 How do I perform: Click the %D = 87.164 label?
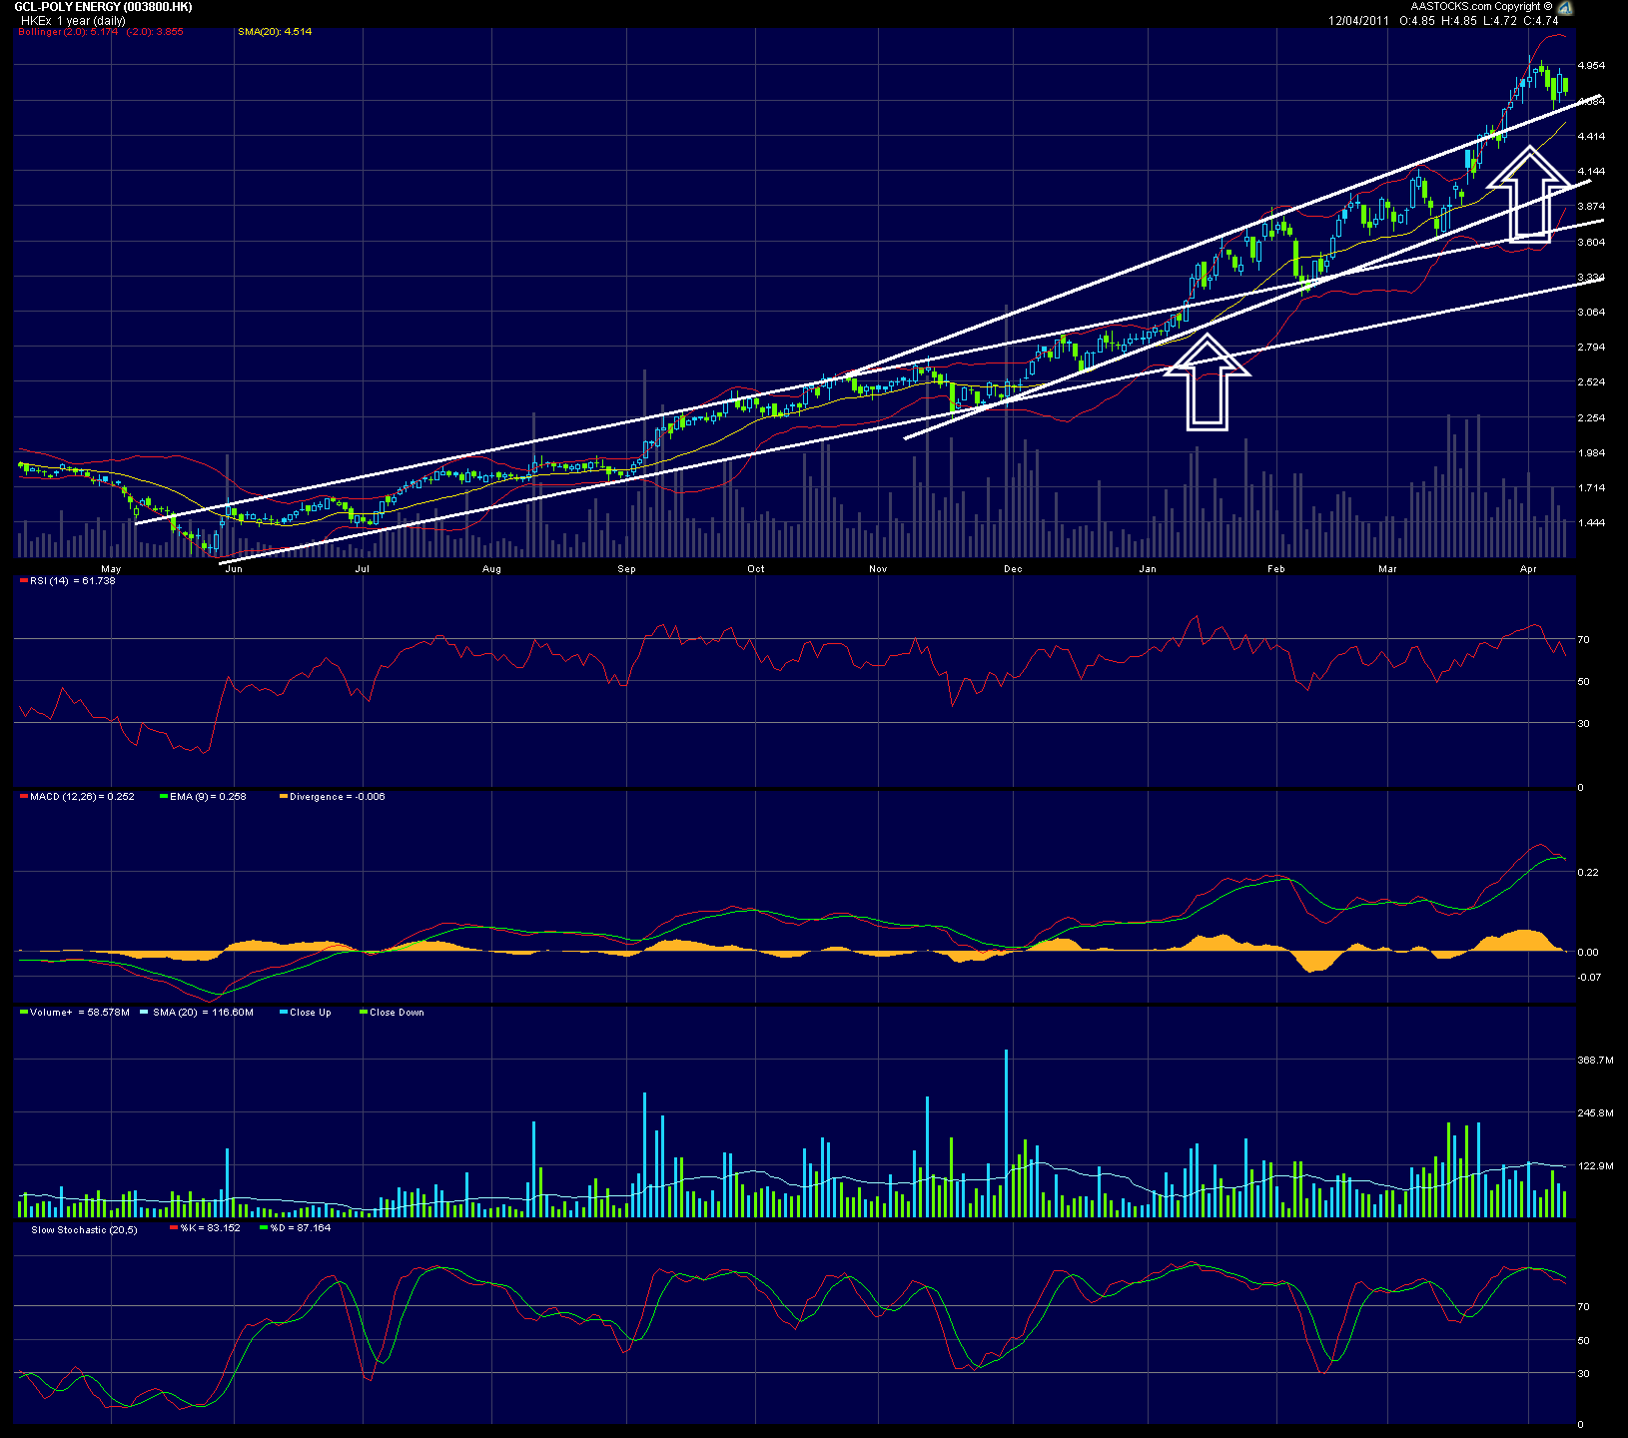pyautogui.click(x=301, y=1228)
